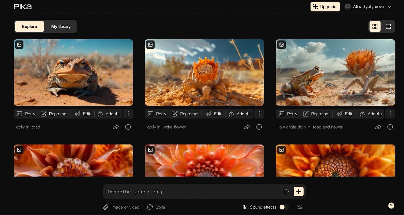Attach an Image or video
Image resolution: width=404 pixels, height=215 pixels.
[x=121, y=207]
